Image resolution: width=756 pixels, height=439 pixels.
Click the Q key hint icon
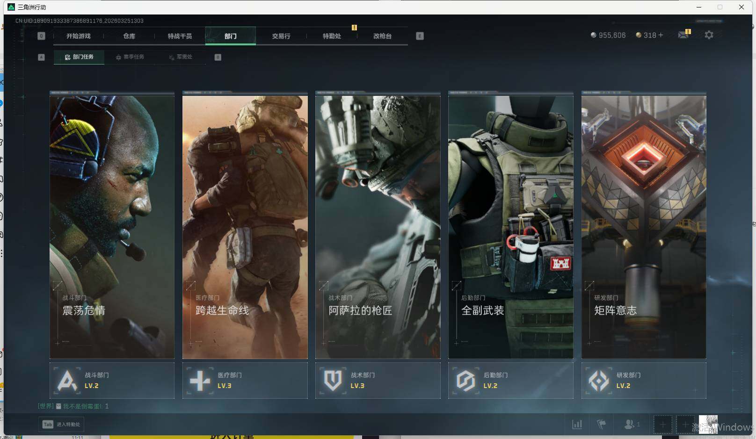(x=41, y=36)
